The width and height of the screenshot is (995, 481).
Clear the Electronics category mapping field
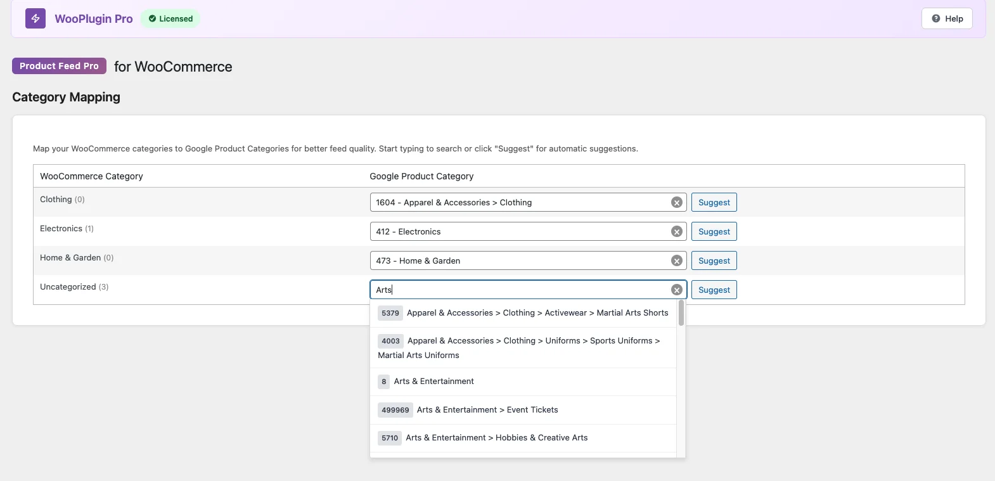tap(677, 231)
